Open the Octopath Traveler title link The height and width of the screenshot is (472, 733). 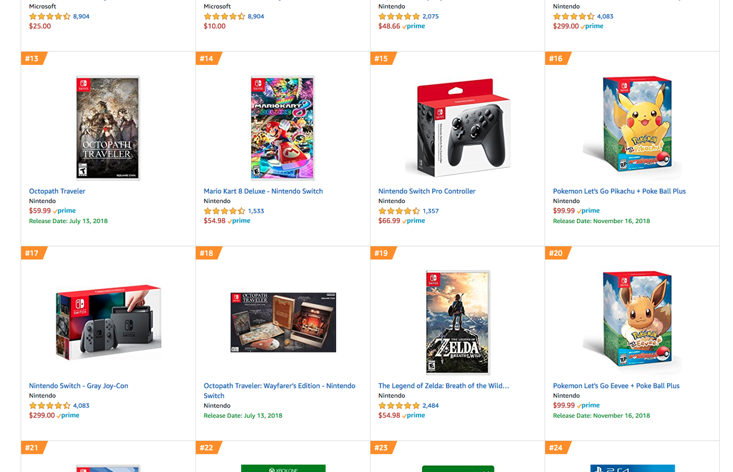tap(57, 191)
